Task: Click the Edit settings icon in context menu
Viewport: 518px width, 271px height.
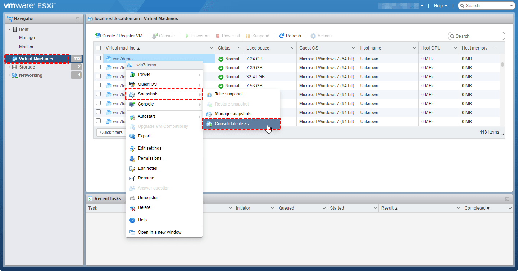Action: click(132, 148)
